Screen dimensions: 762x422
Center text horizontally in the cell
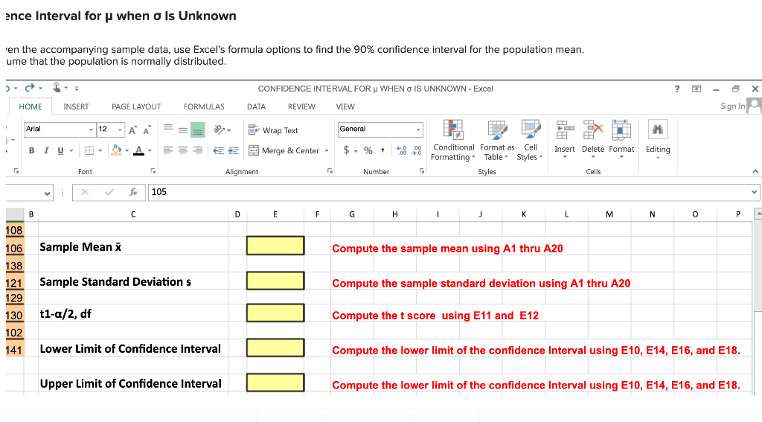click(183, 150)
